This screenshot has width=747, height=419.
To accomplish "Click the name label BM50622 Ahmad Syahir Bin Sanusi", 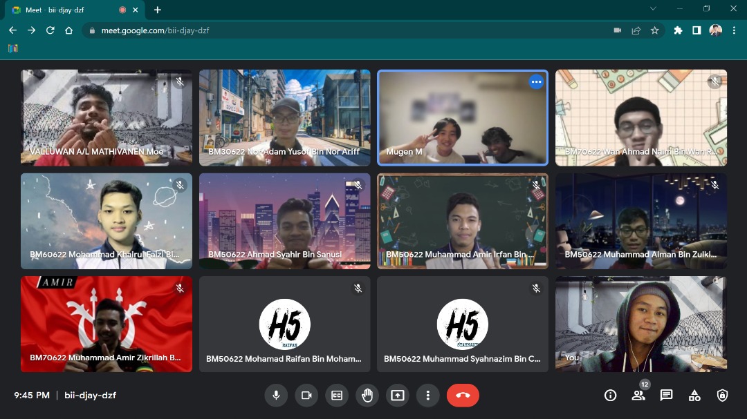I will click(275, 255).
